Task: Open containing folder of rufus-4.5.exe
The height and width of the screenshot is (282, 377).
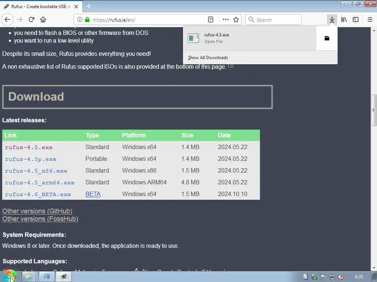Action: [x=327, y=38]
